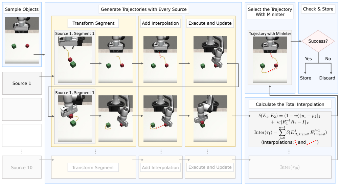The image size is (340, 186).
Task: Click the "Success?" decision diamond
Action: pyautogui.click(x=318, y=41)
